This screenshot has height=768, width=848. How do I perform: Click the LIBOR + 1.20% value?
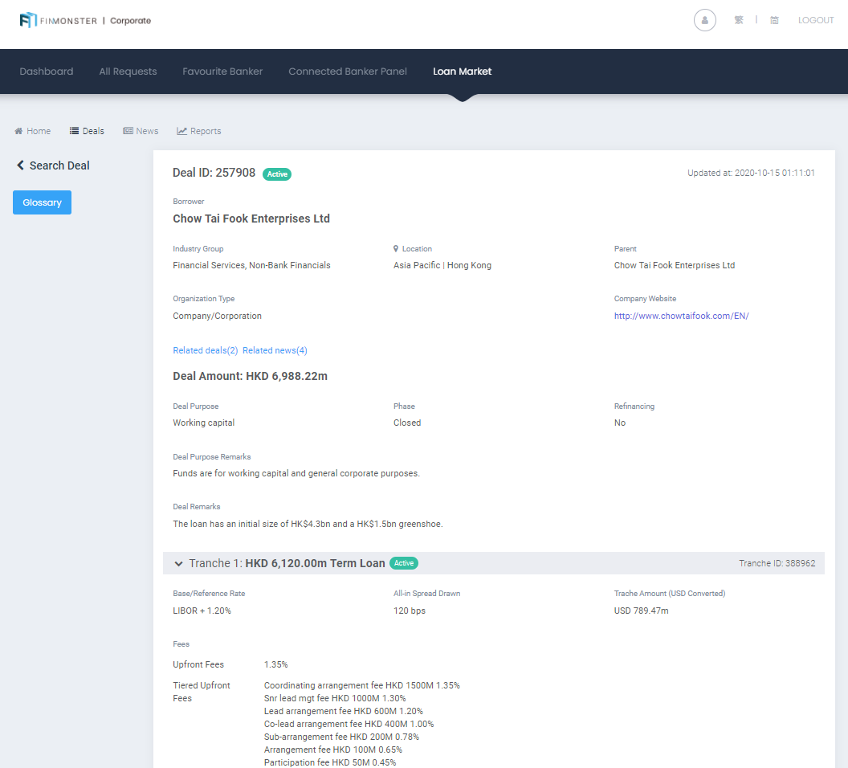point(202,611)
